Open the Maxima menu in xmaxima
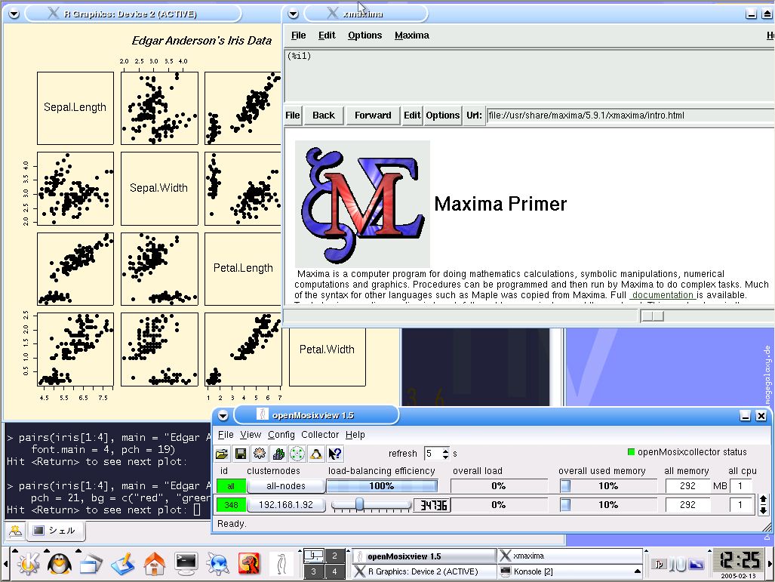The width and height of the screenshot is (775, 582). pyautogui.click(x=412, y=35)
